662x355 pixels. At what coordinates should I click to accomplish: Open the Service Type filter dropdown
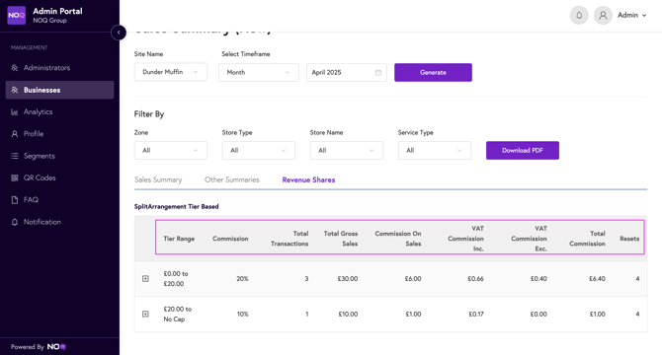click(435, 150)
